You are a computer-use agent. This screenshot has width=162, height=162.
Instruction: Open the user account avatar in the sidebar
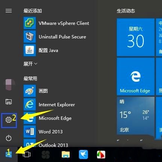(9, 85)
